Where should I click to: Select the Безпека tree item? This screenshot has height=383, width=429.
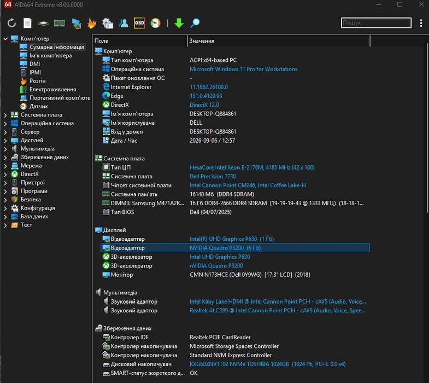(x=31, y=200)
